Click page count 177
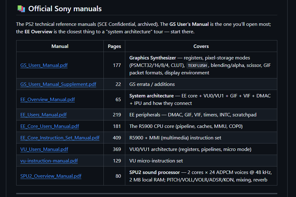 pyautogui.click(x=117, y=65)
